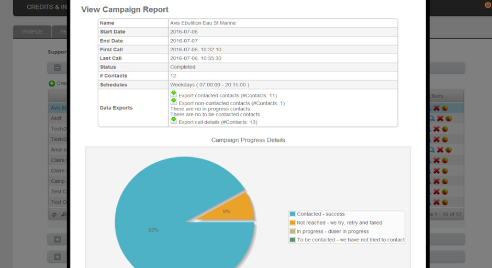Delete the Camp row using its red X
The image size is (492, 268).
(x=437, y=181)
